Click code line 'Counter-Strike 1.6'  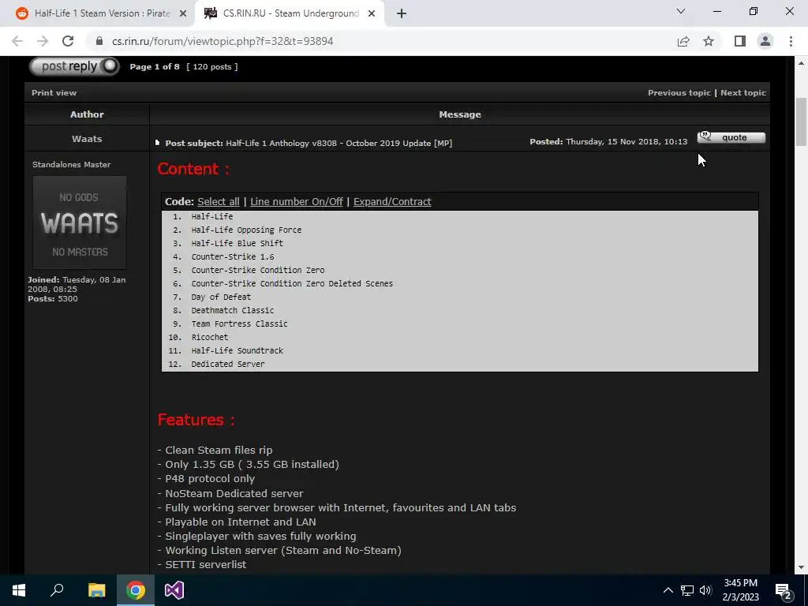[233, 256]
